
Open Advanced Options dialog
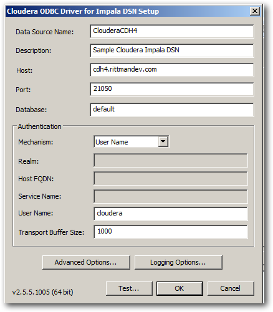(86, 262)
